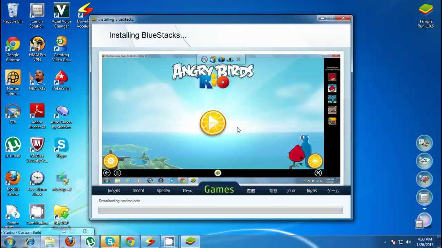Open the network tray icon

click(401, 242)
